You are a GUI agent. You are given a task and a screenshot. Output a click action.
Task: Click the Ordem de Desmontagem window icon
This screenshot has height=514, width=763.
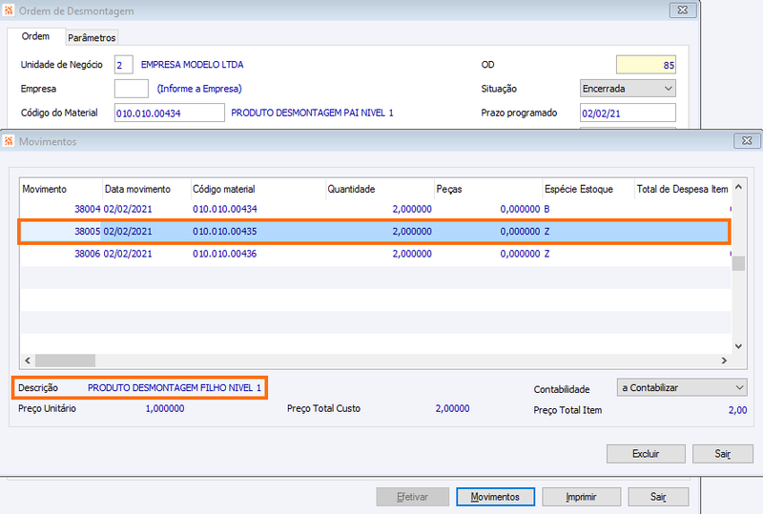[x=10, y=11]
